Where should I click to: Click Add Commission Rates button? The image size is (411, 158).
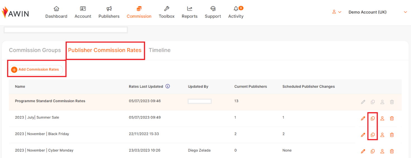36,70
